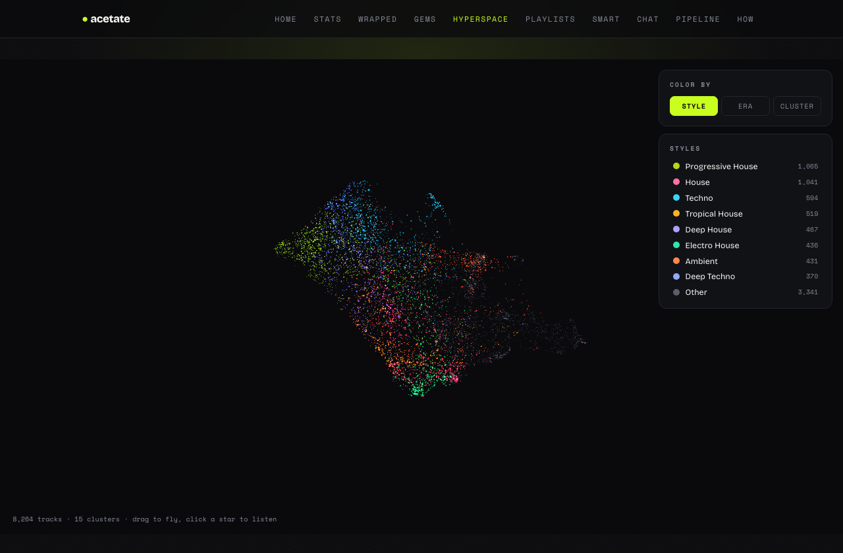This screenshot has width=843, height=553.
Task: Click the Deep Techno blue dot
Action: pyautogui.click(x=676, y=276)
